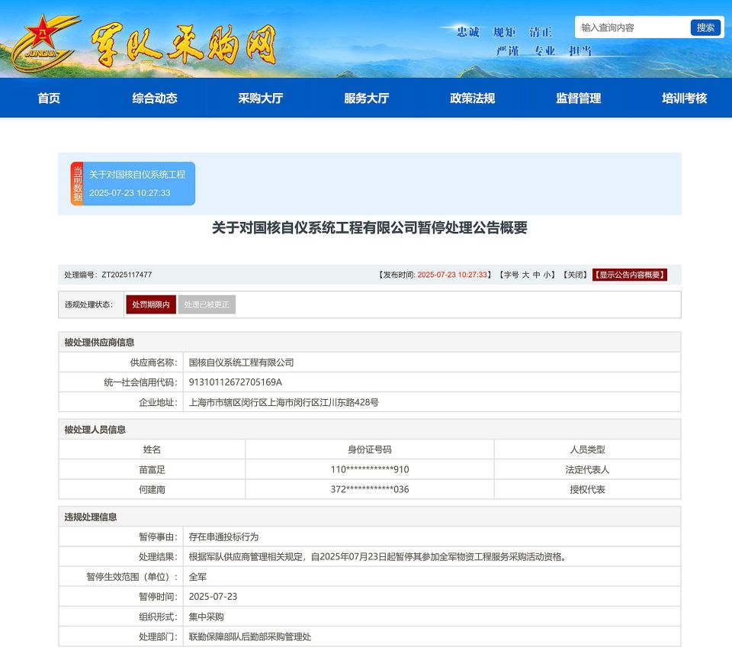Open the 监督管理 menu item
Screen dimensions: 732x657
[x=579, y=98]
